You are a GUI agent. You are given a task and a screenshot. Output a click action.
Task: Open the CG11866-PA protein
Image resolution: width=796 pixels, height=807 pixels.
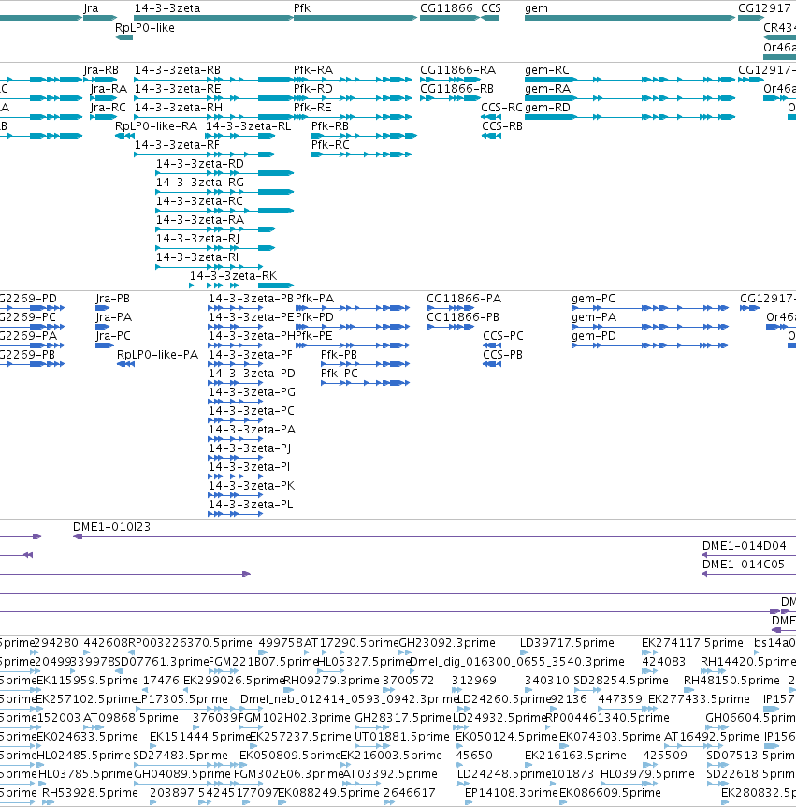tap(464, 299)
